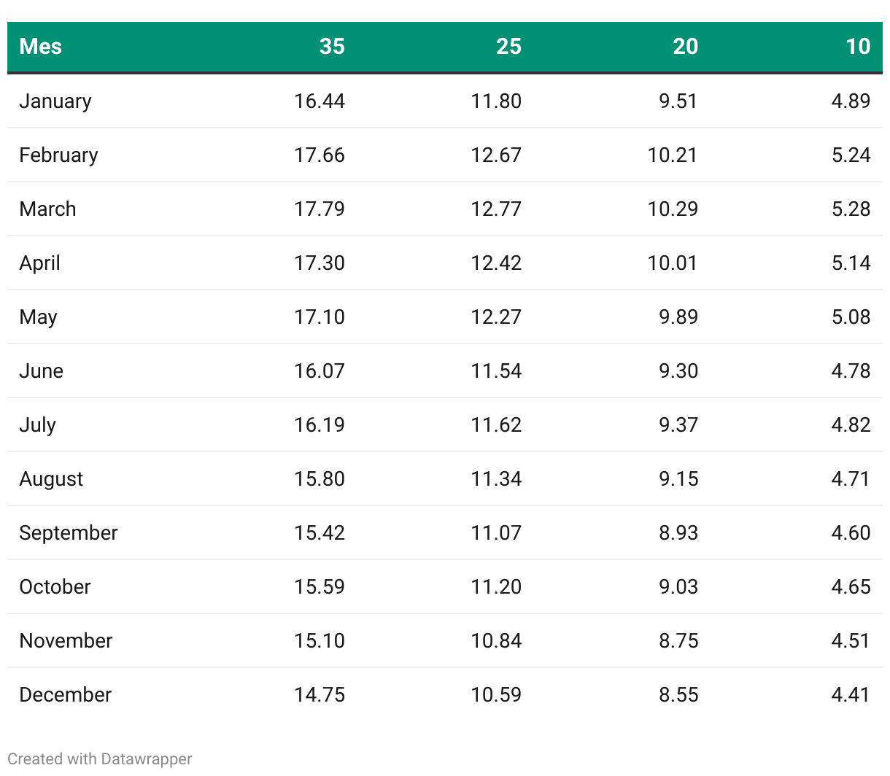The height and width of the screenshot is (776, 890).
Task: Select the August value 15.80
Action: pos(320,478)
